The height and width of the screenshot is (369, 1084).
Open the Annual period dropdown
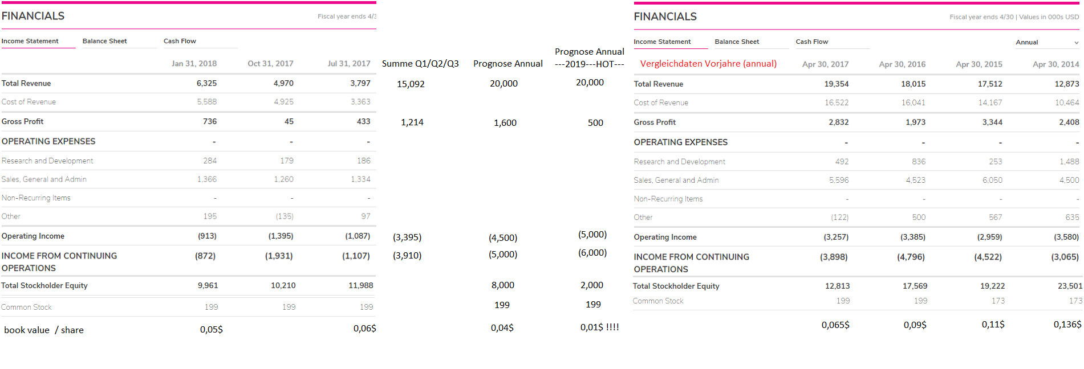pos(1047,42)
